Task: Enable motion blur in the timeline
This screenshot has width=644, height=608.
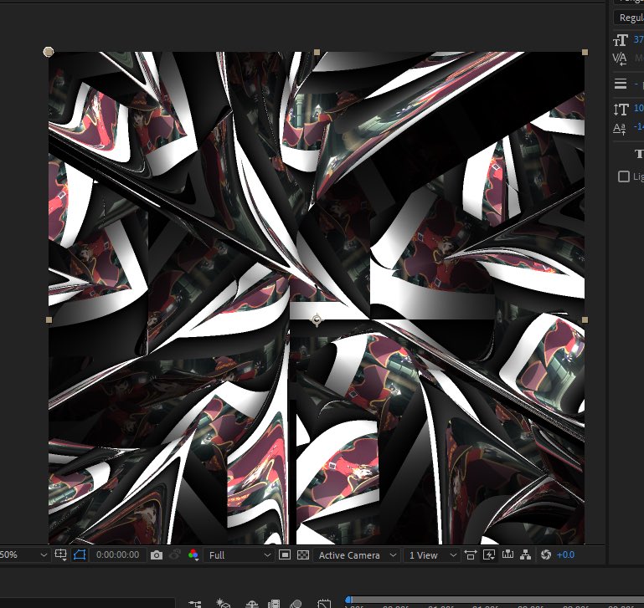Action: click(x=296, y=604)
